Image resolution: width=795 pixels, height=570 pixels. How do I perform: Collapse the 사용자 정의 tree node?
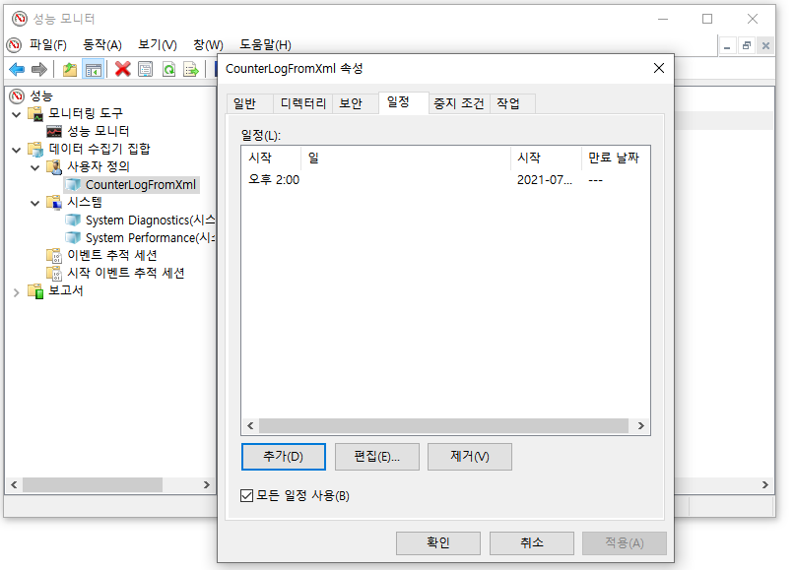point(35,167)
